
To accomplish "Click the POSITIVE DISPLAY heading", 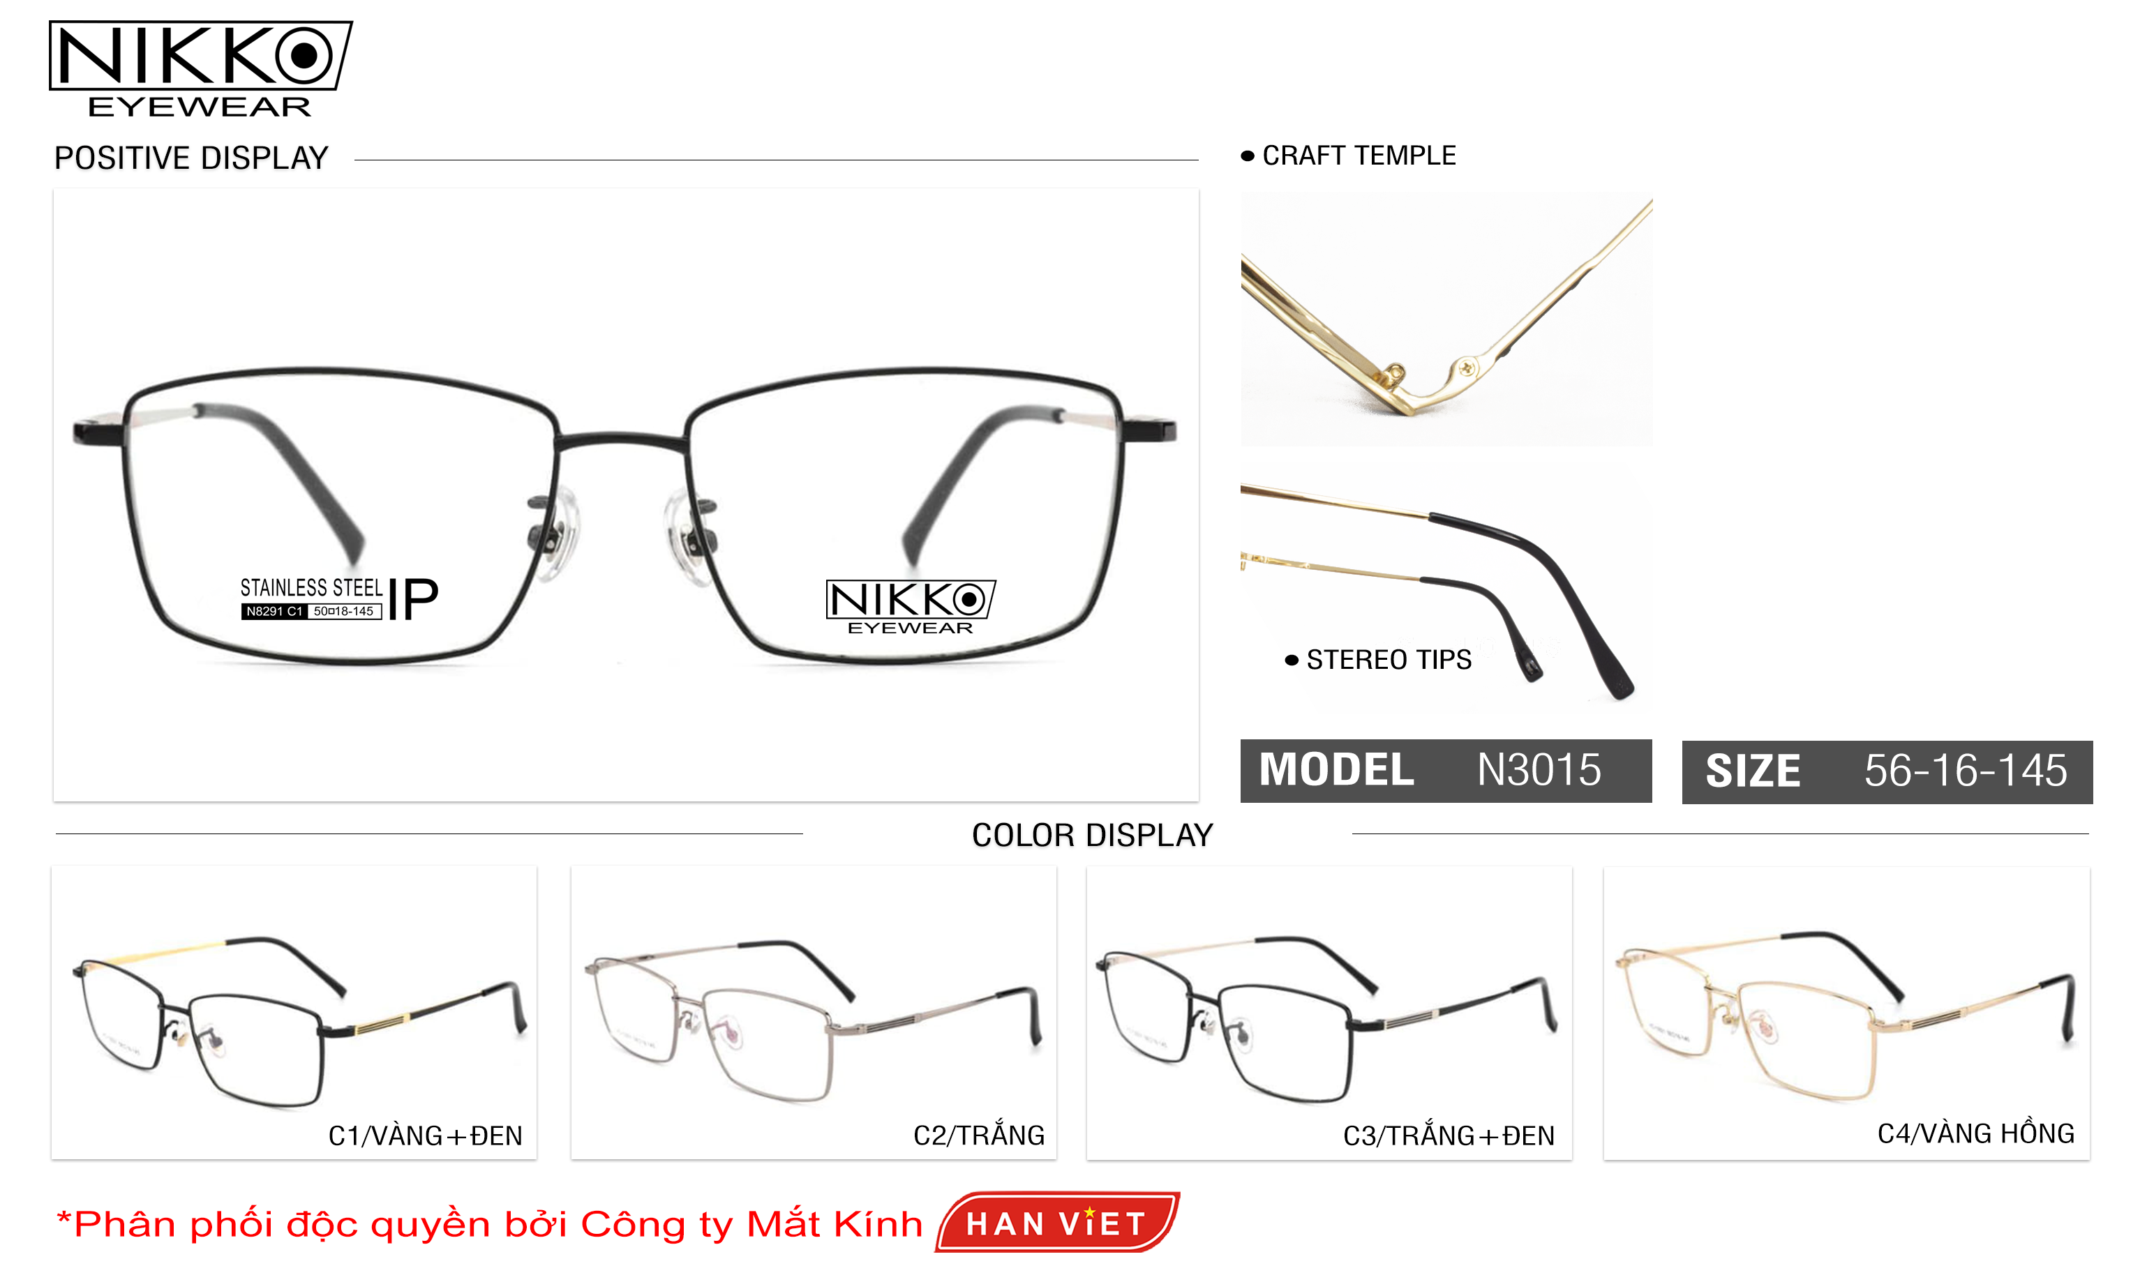I will point(190,158).
